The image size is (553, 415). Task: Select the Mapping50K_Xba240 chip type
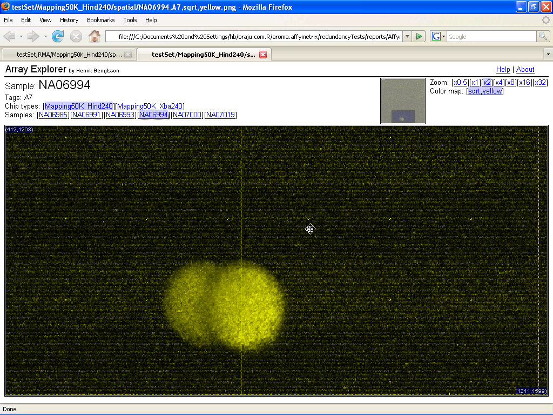coord(150,106)
